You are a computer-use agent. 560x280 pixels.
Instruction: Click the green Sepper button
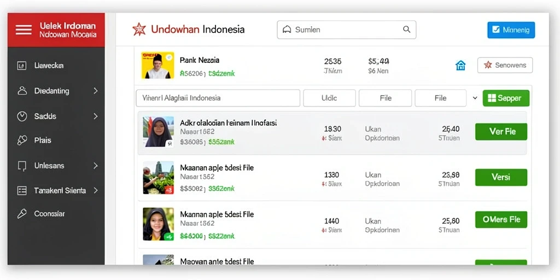tap(506, 98)
